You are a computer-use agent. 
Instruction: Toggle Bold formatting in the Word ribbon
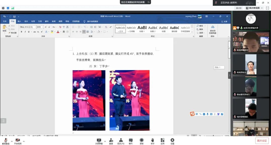click(x=22, y=32)
